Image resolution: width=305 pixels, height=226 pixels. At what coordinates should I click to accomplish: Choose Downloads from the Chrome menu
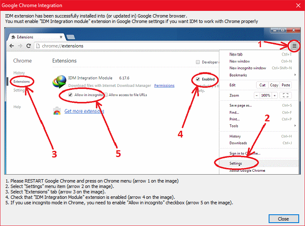click(259, 143)
